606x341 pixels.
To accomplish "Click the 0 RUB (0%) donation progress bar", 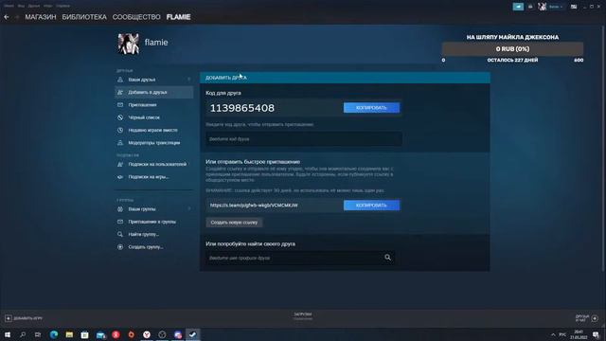I will click(512, 49).
